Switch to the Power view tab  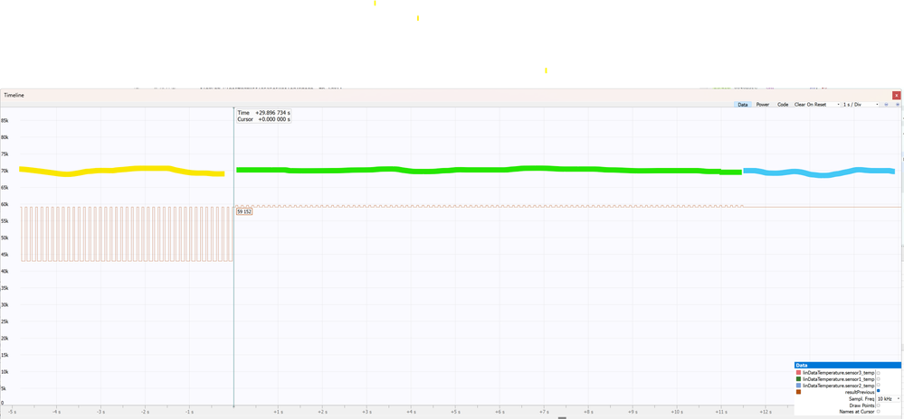point(763,105)
